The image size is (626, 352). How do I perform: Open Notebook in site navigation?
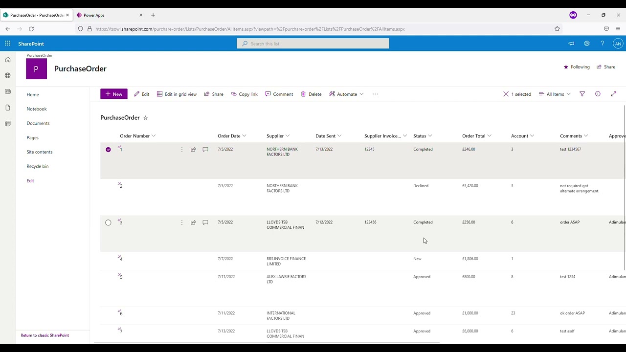pyautogui.click(x=37, y=109)
